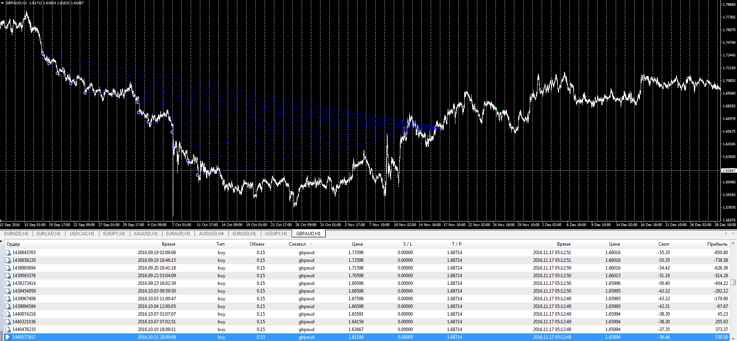Select the order icon next to 1438993694
This screenshot has width=737, height=341.
tap(8, 268)
